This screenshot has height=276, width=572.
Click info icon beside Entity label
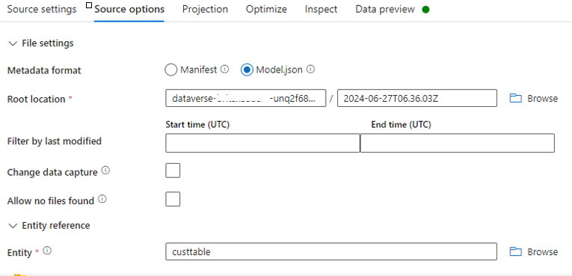47,251
